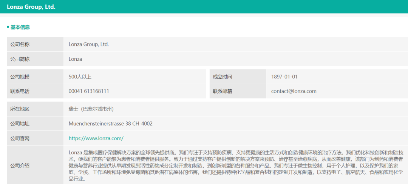The height and width of the screenshot is (184, 408).
Task: Click the 所在地区 label cell
Action: click(x=35, y=109)
